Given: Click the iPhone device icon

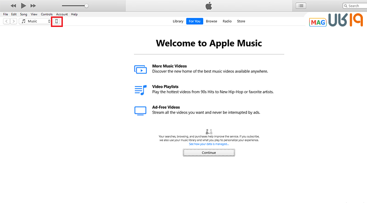Looking at the screenshot, I should (x=57, y=21).
